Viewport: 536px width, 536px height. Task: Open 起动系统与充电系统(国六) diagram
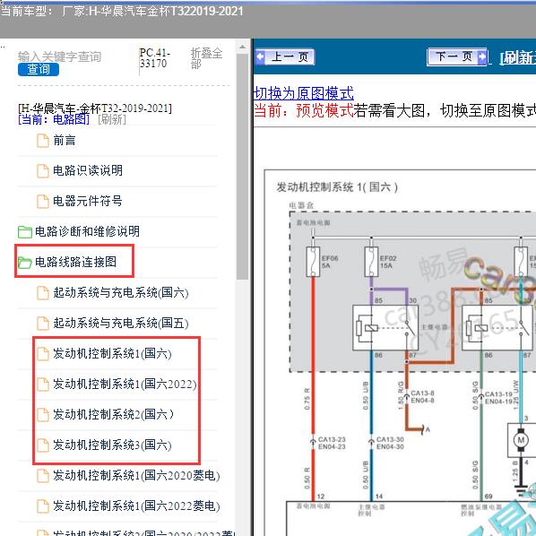point(121,292)
